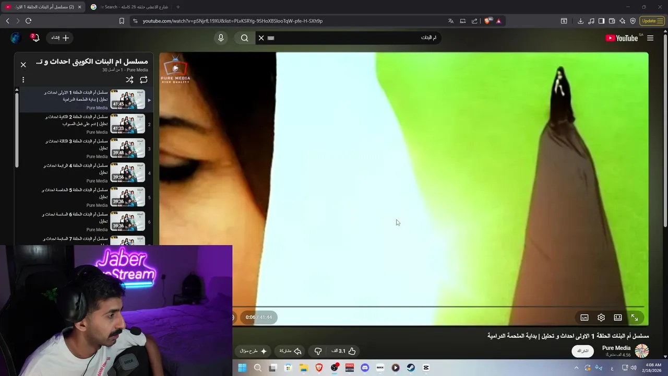This screenshot has width=668, height=376.
Task: Click episode 5 title in playlist
Action: 75,193
